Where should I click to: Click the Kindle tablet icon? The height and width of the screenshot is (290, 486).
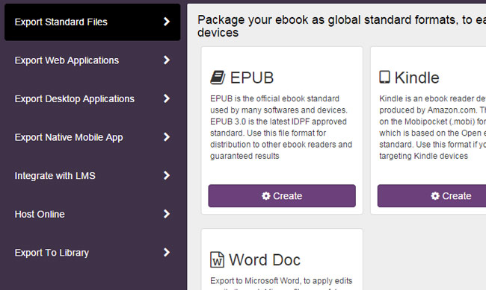coord(384,77)
